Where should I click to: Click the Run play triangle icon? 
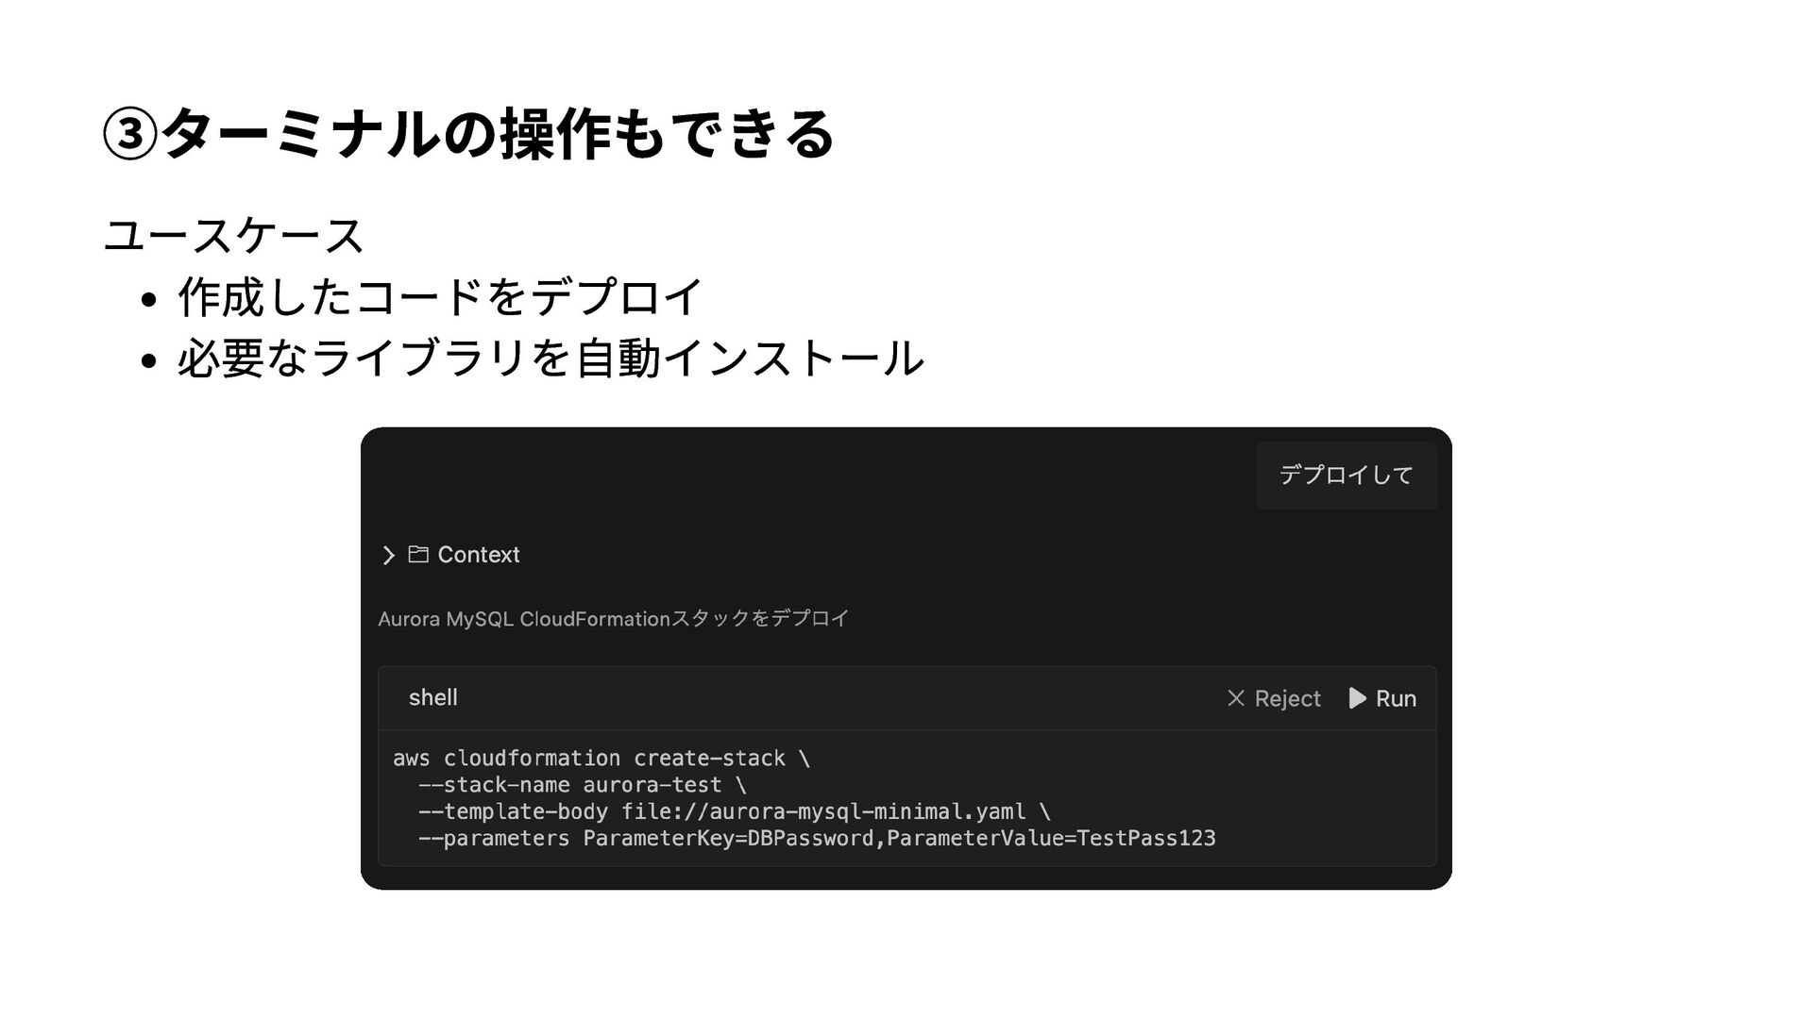(x=1357, y=698)
